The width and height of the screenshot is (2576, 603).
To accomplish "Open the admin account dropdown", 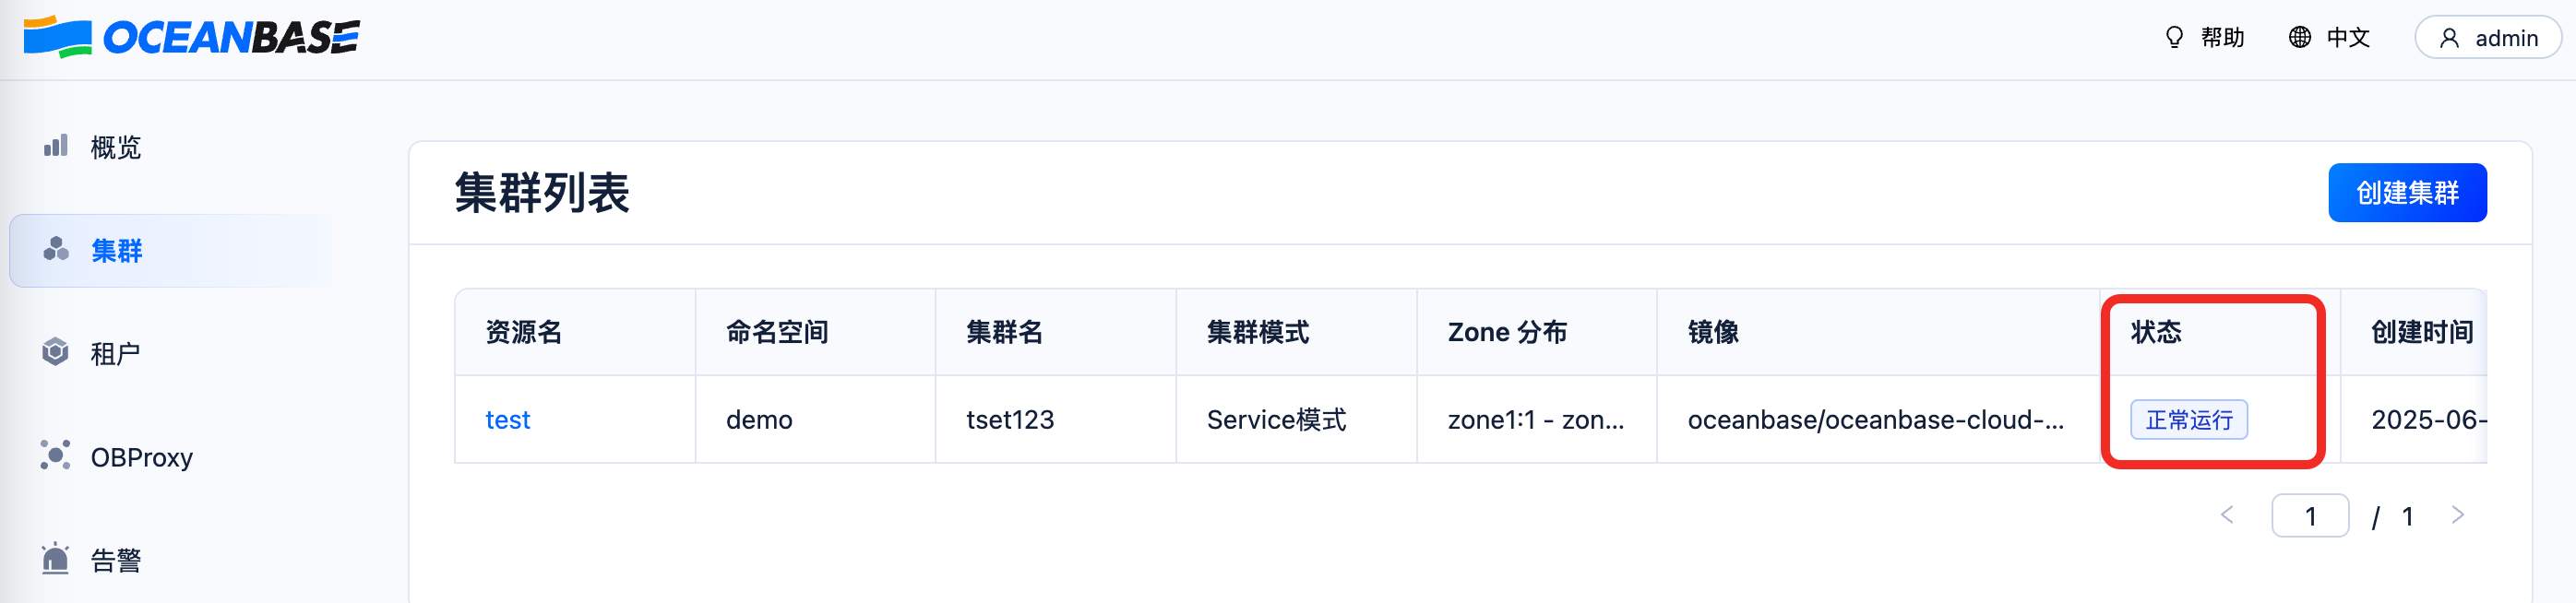I will tap(2487, 38).
